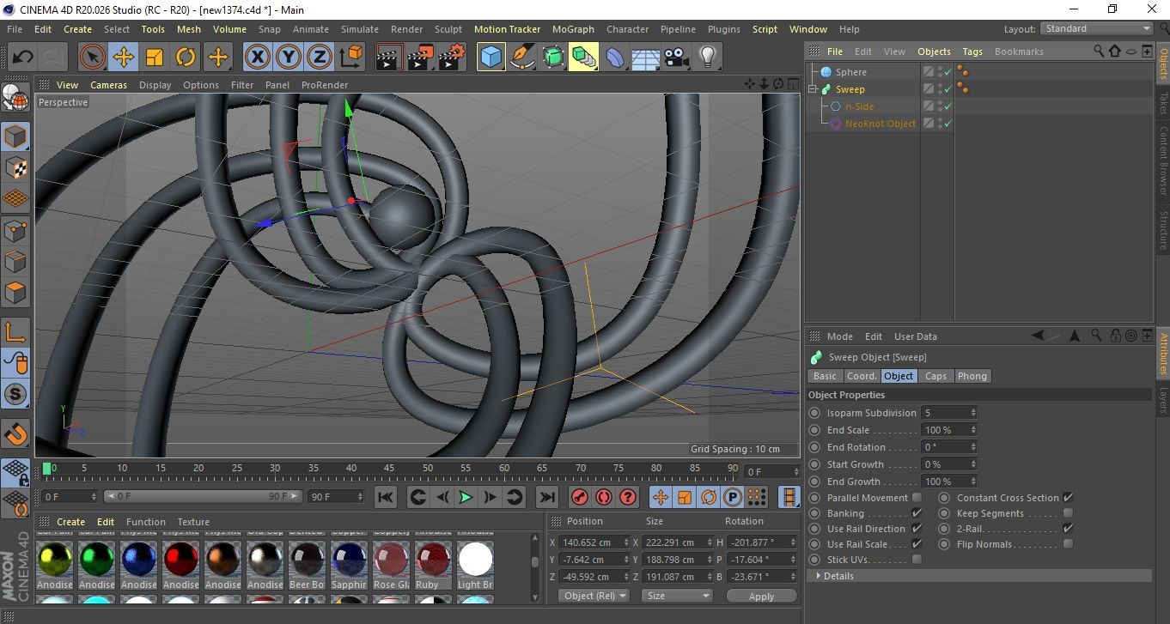This screenshot has height=624, width=1170.
Task: Collapse the Sweep object tree
Action: tap(813, 89)
